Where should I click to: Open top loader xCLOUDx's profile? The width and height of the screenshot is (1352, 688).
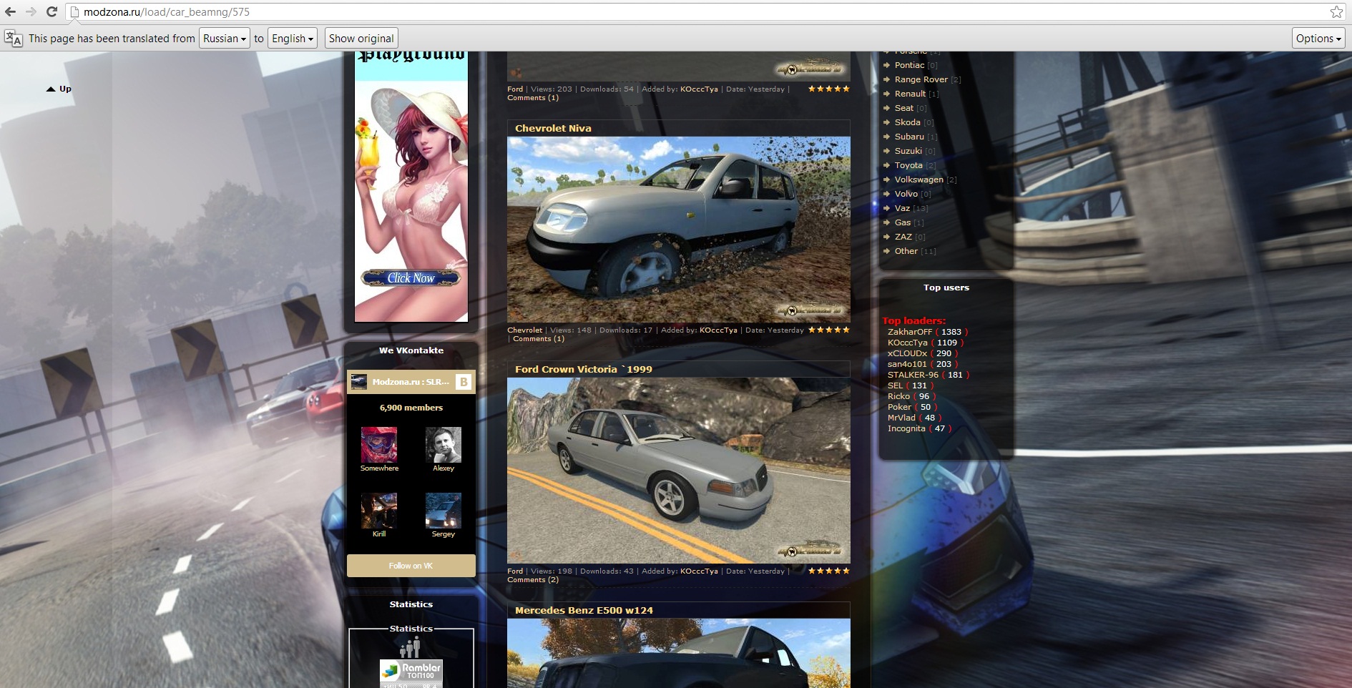[907, 353]
